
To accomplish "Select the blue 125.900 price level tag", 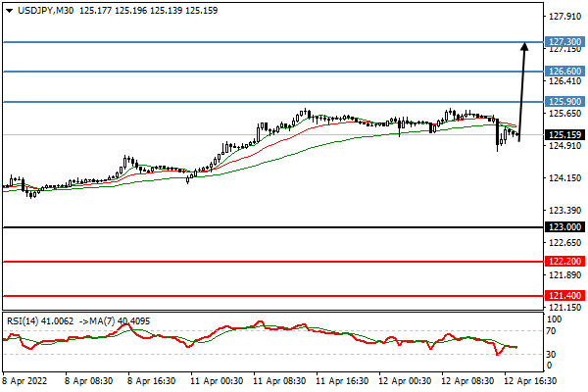I will (x=564, y=101).
